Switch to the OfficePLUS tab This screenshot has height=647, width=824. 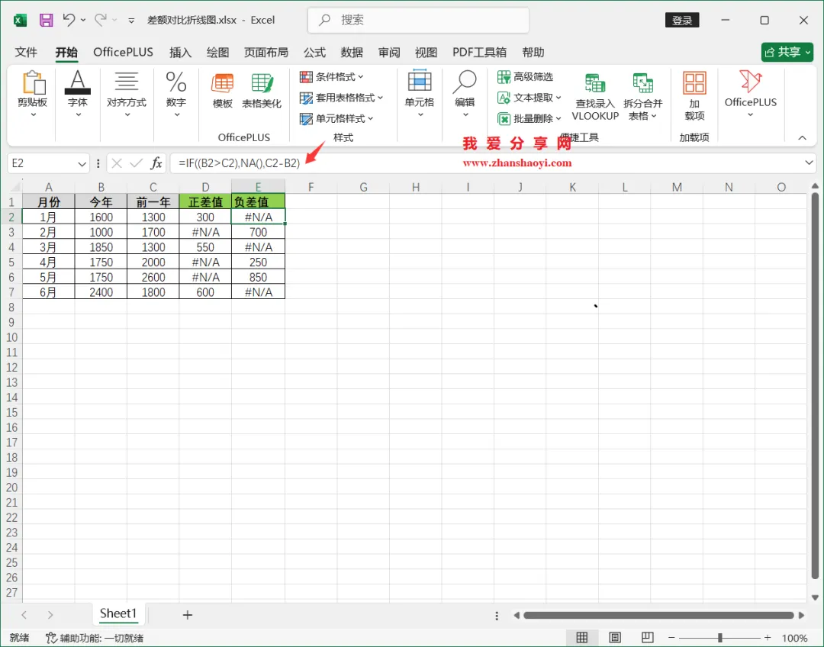123,52
